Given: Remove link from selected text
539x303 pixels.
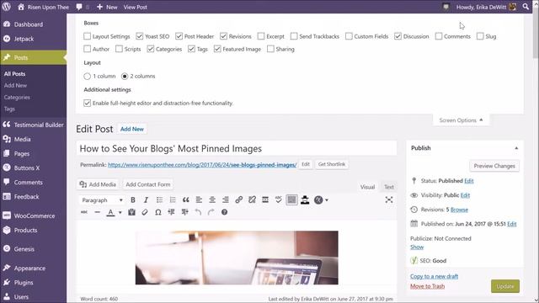Looking at the screenshot, I should coord(252,200).
